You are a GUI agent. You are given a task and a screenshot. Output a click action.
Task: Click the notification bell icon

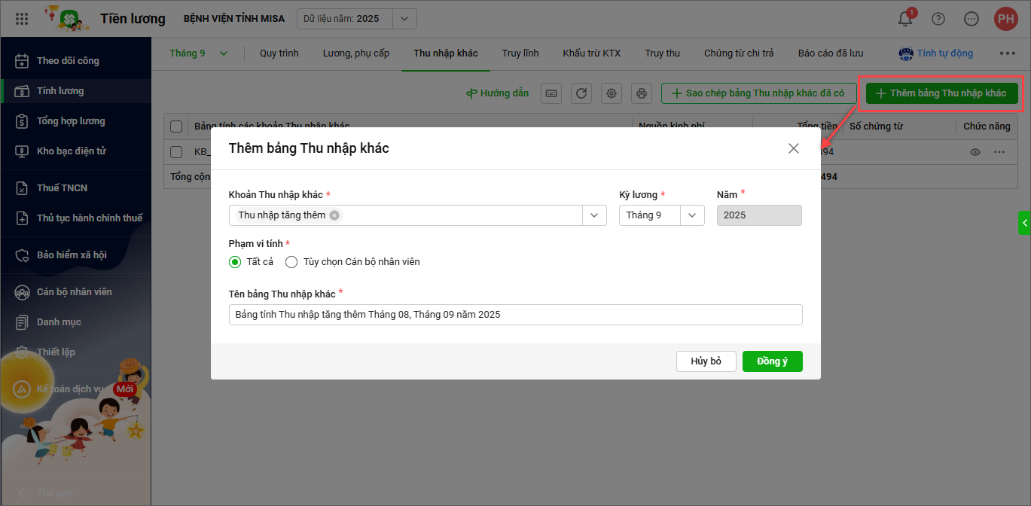905,19
